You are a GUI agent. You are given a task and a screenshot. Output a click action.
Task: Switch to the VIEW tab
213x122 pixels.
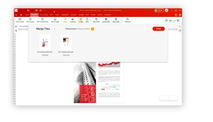(27, 15)
